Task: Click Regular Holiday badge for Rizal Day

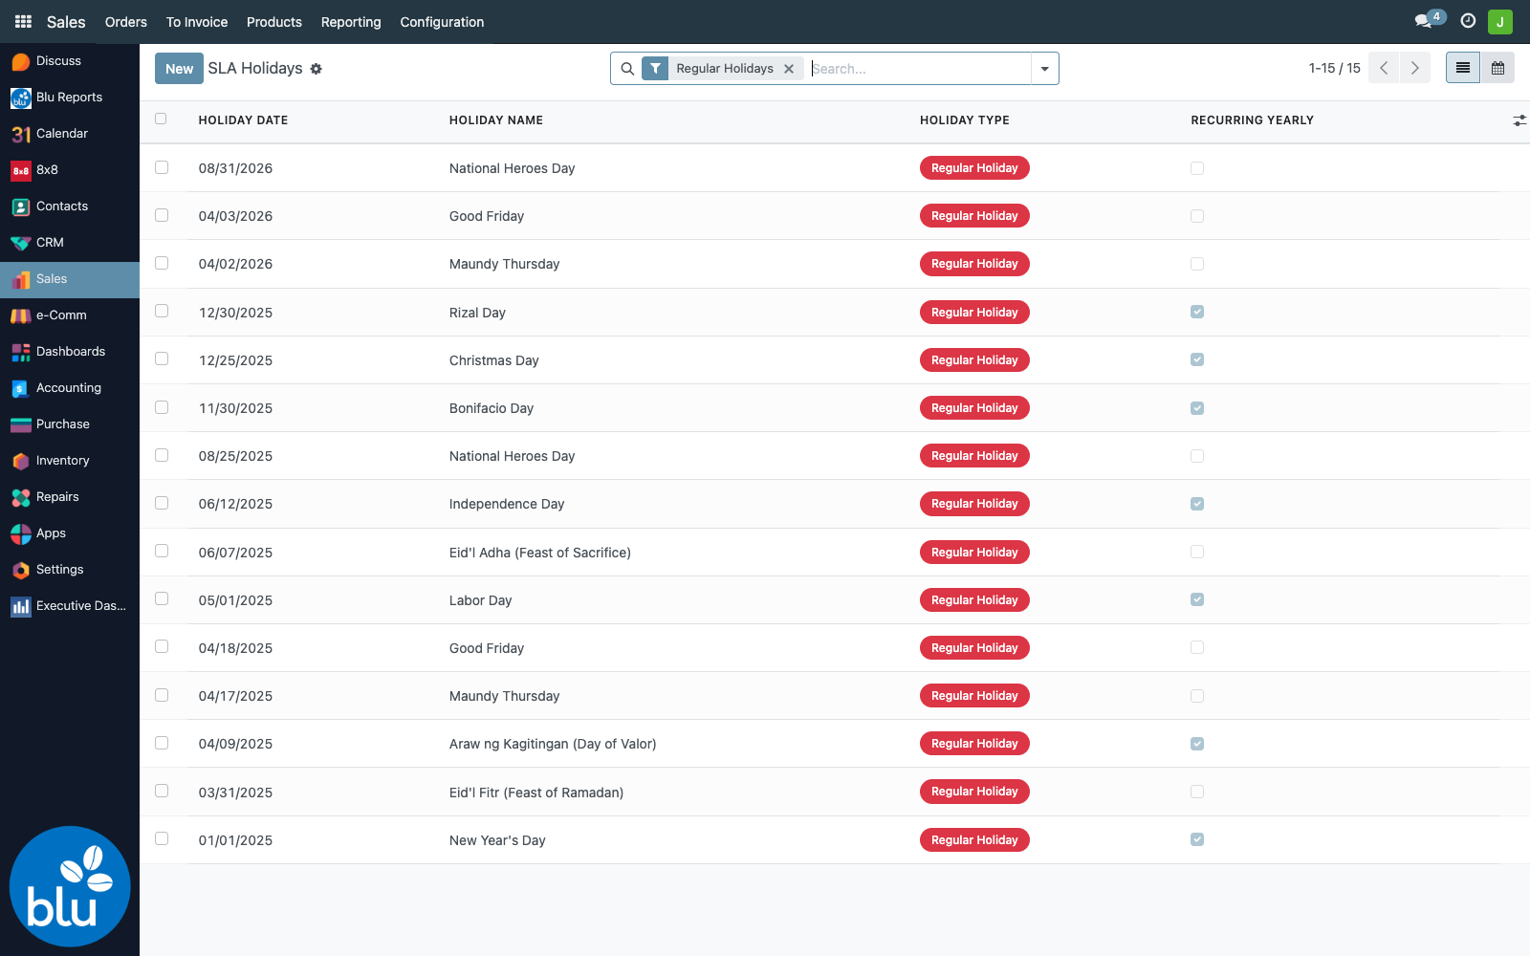Action: 974,313
